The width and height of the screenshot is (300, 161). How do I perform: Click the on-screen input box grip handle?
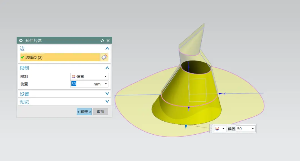(x=211, y=129)
